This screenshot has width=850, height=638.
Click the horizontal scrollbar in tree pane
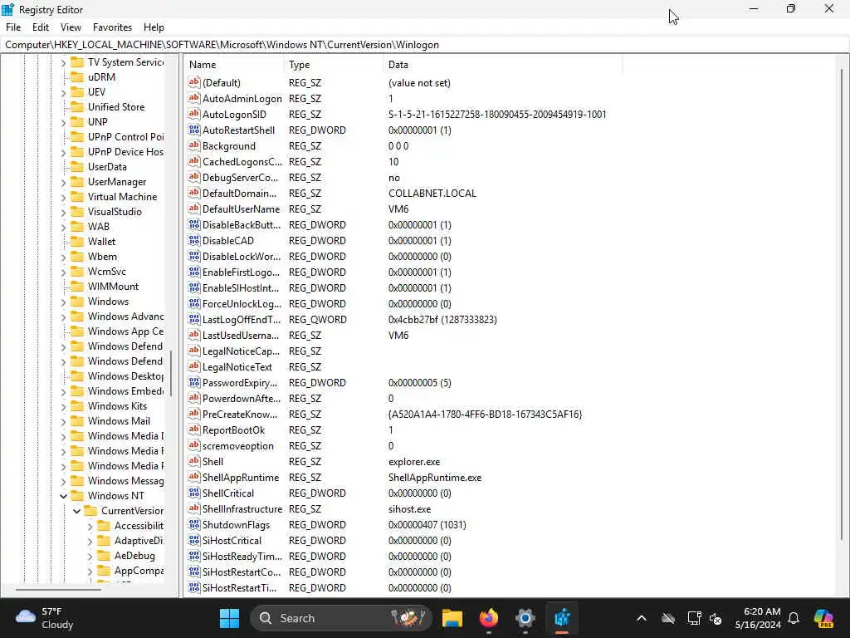click(58, 589)
